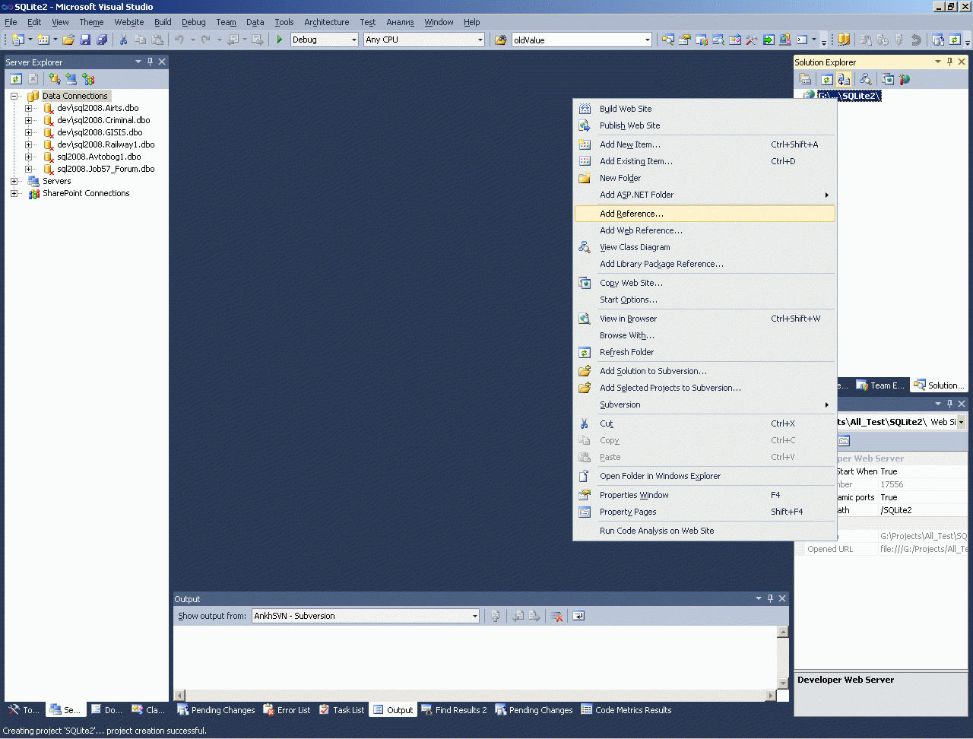Collapse the Data Connections node
This screenshot has width=973, height=739.
pos(14,96)
